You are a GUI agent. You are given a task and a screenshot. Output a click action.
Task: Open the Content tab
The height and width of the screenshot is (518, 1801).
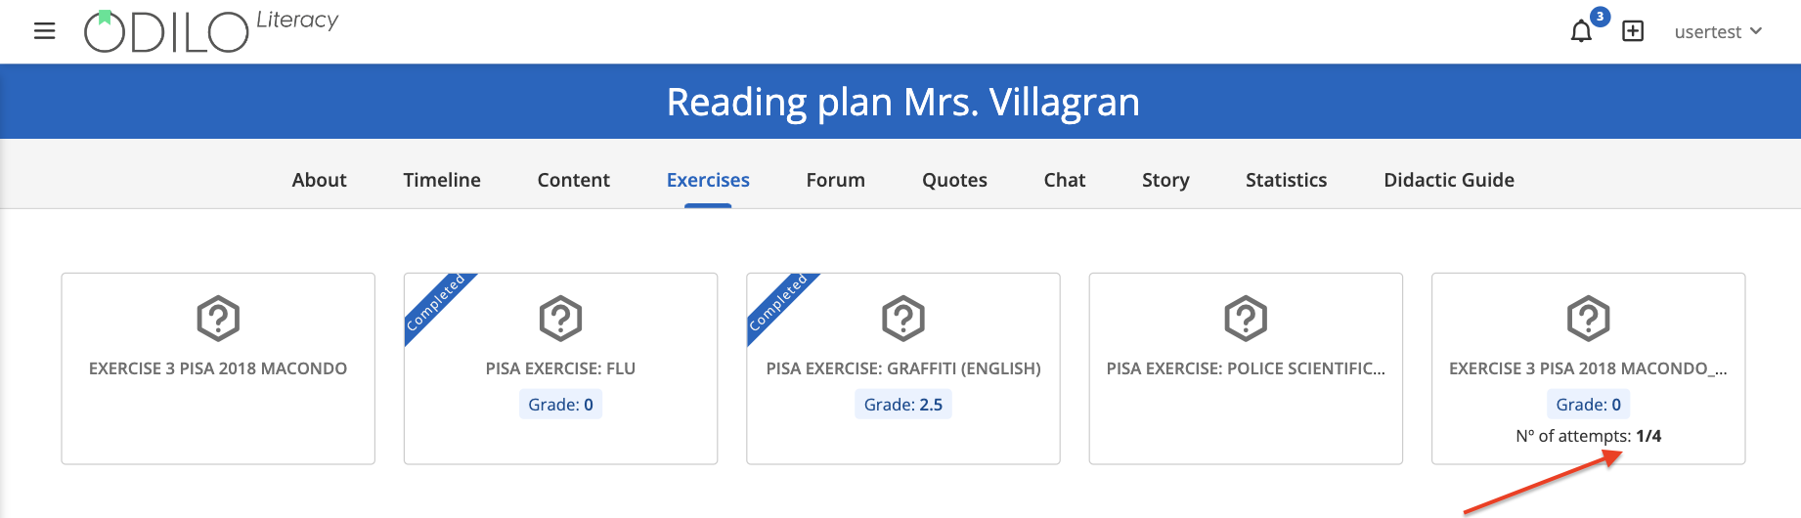click(x=573, y=180)
